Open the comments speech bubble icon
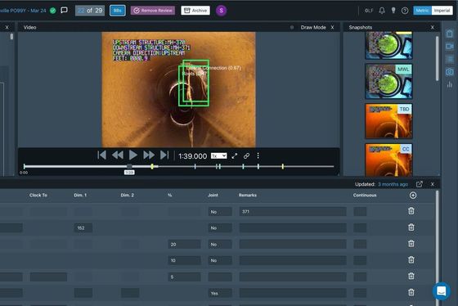Viewport: 458px width, 306px height. tap(64, 11)
